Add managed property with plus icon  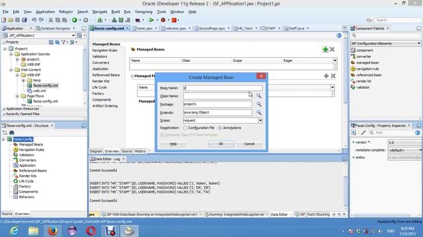tap(326, 76)
